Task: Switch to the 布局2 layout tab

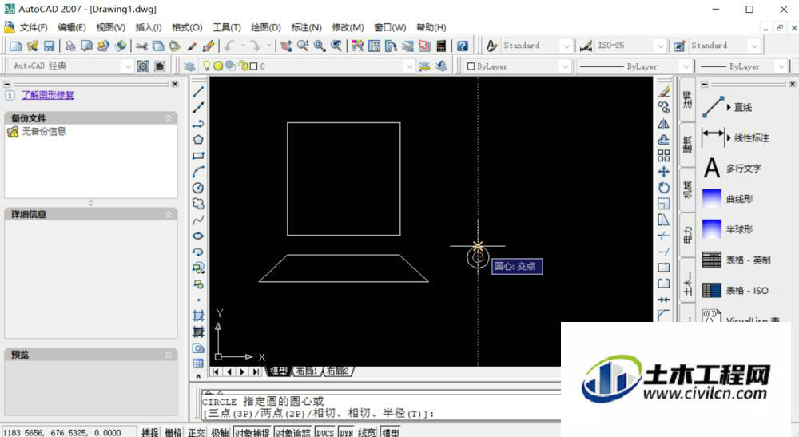Action: pyautogui.click(x=337, y=371)
